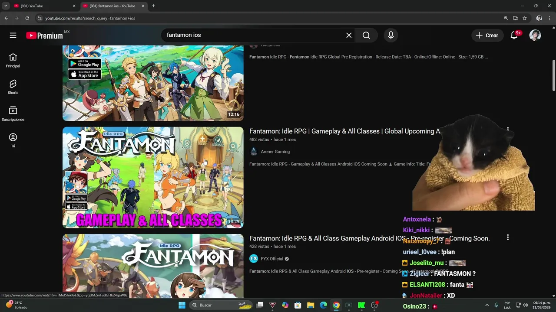The width and height of the screenshot is (556, 312).
Task: Expand the tab search dropdown arrow
Action: (6, 6)
